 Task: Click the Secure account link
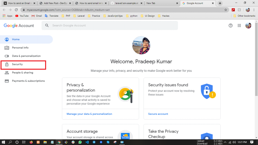point(158,114)
